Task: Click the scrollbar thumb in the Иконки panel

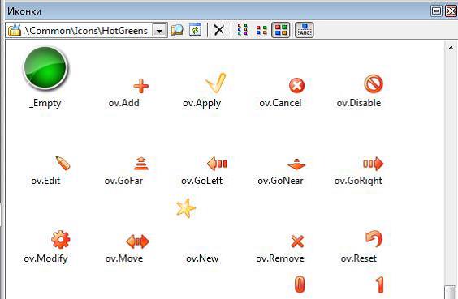Action: point(451,293)
